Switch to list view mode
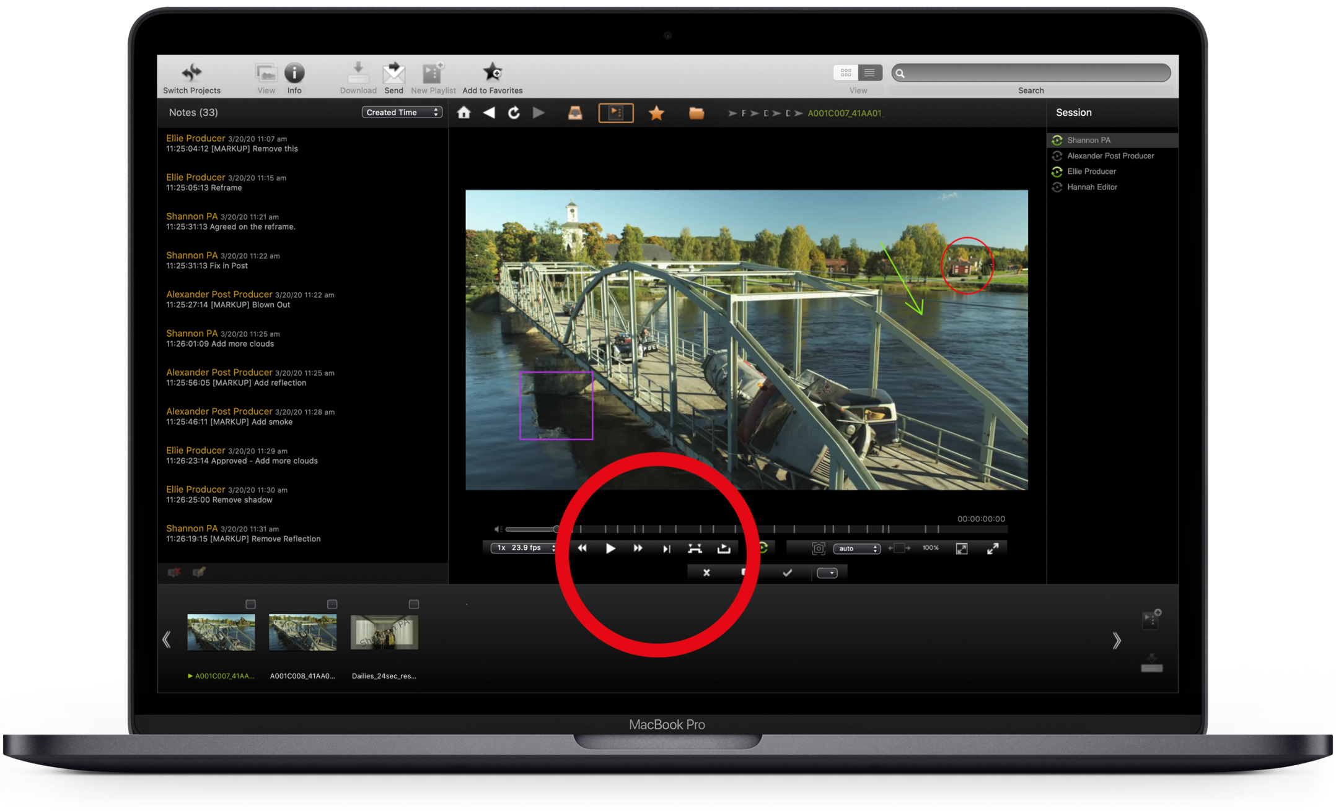 click(x=869, y=73)
